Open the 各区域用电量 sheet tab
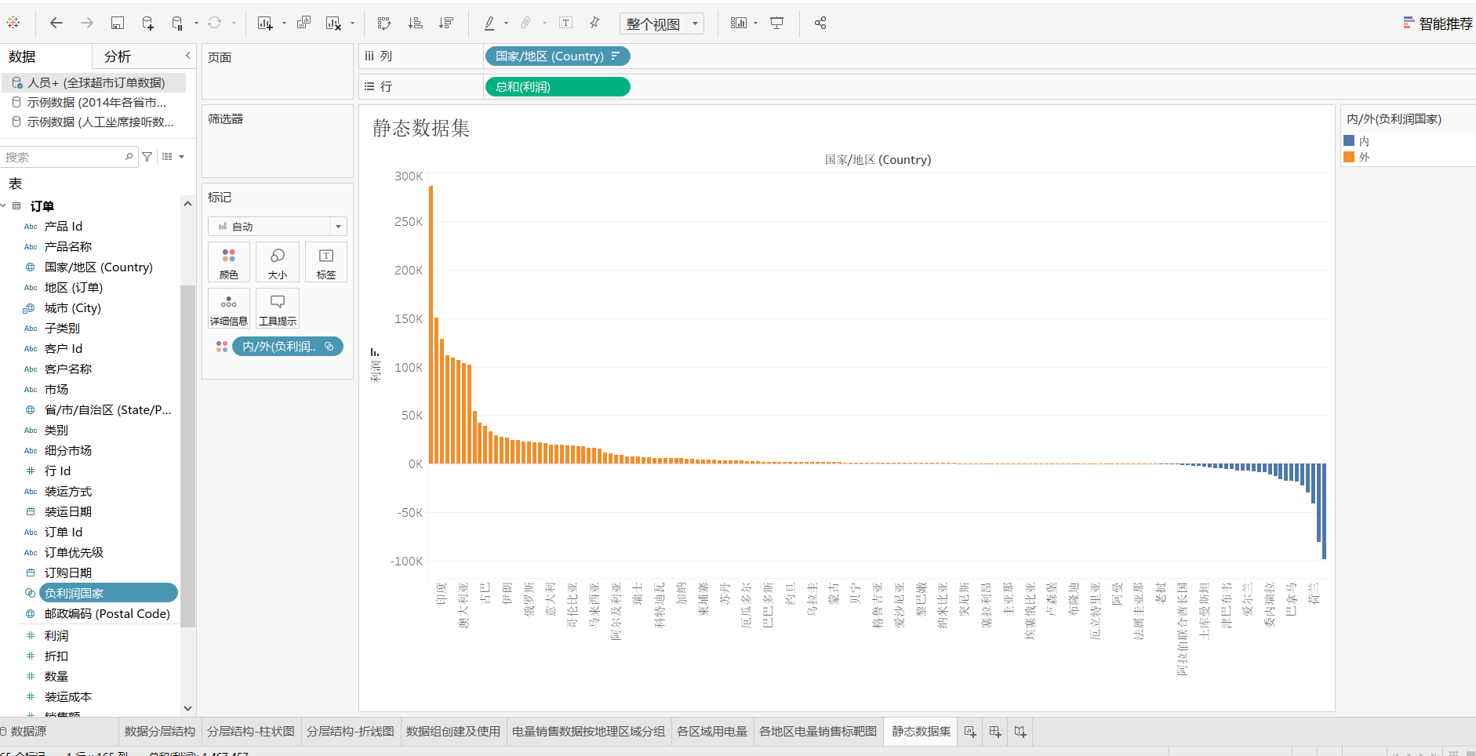 click(x=712, y=731)
